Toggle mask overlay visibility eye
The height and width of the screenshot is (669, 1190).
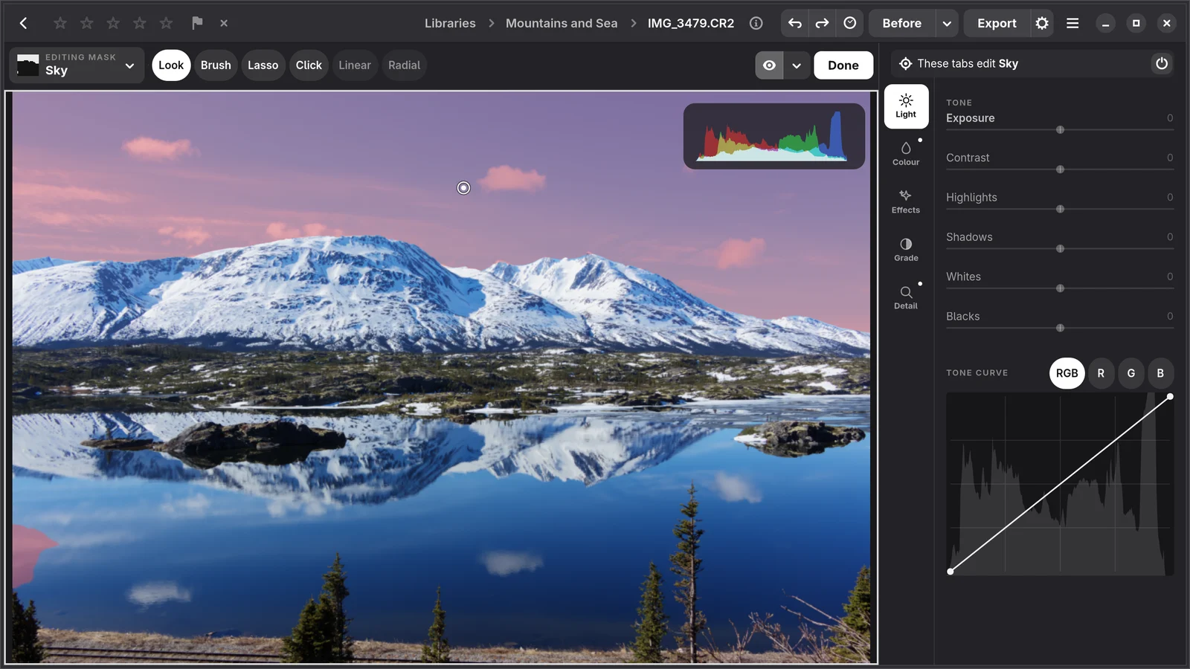769,65
